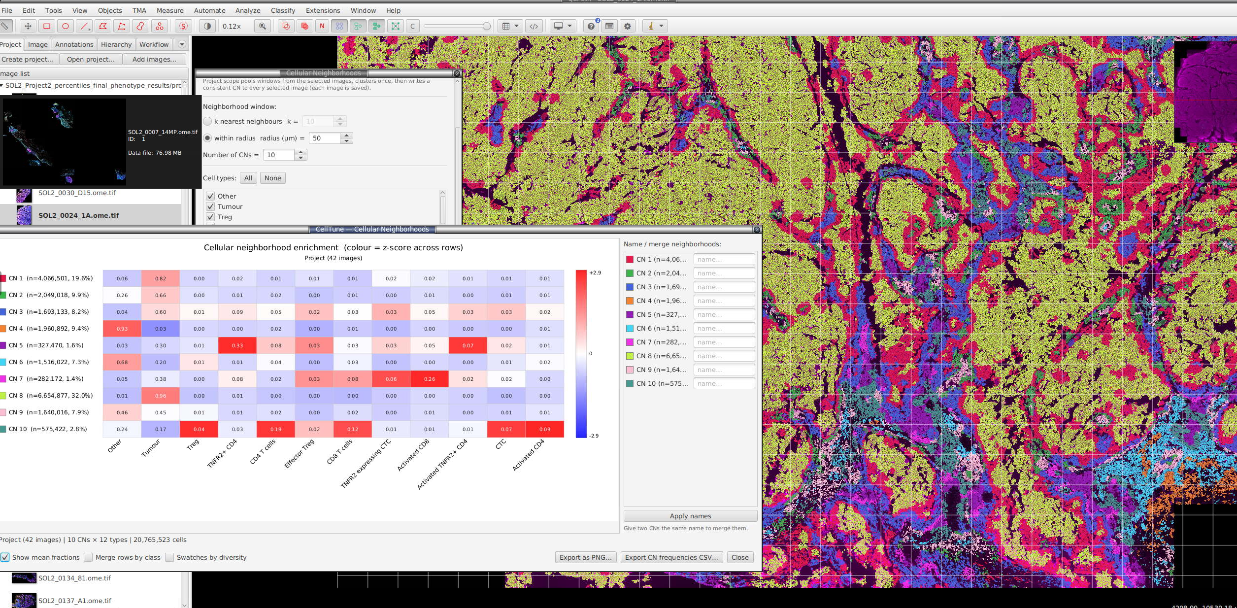Switch to the Annotations tab
The image size is (1237, 608).
pos(74,44)
